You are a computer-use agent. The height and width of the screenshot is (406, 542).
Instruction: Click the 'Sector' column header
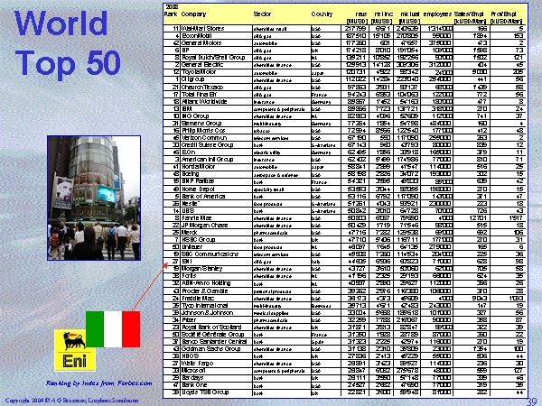pyautogui.click(x=262, y=14)
